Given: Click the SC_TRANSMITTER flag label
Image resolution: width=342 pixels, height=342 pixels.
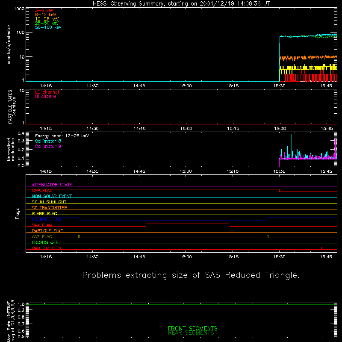Looking at the screenshot, I should [x=50, y=208].
